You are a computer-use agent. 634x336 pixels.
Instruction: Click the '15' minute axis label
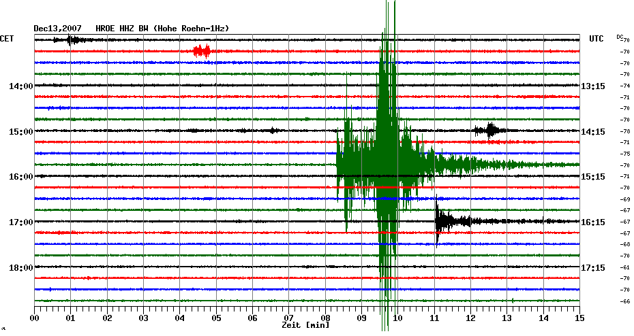pyautogui.click(x=580, y=318)
